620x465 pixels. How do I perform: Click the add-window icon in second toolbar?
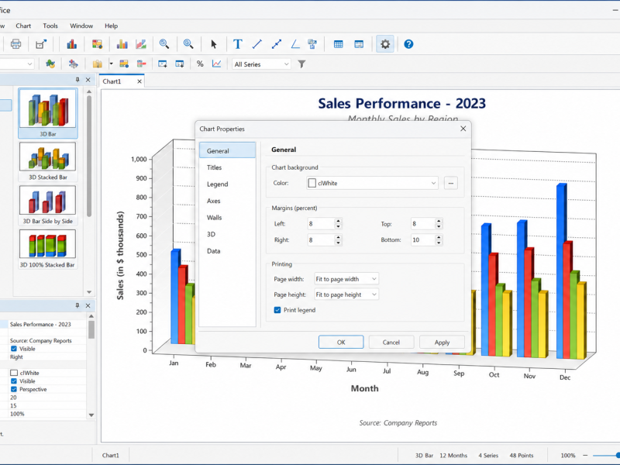[163, 64]
